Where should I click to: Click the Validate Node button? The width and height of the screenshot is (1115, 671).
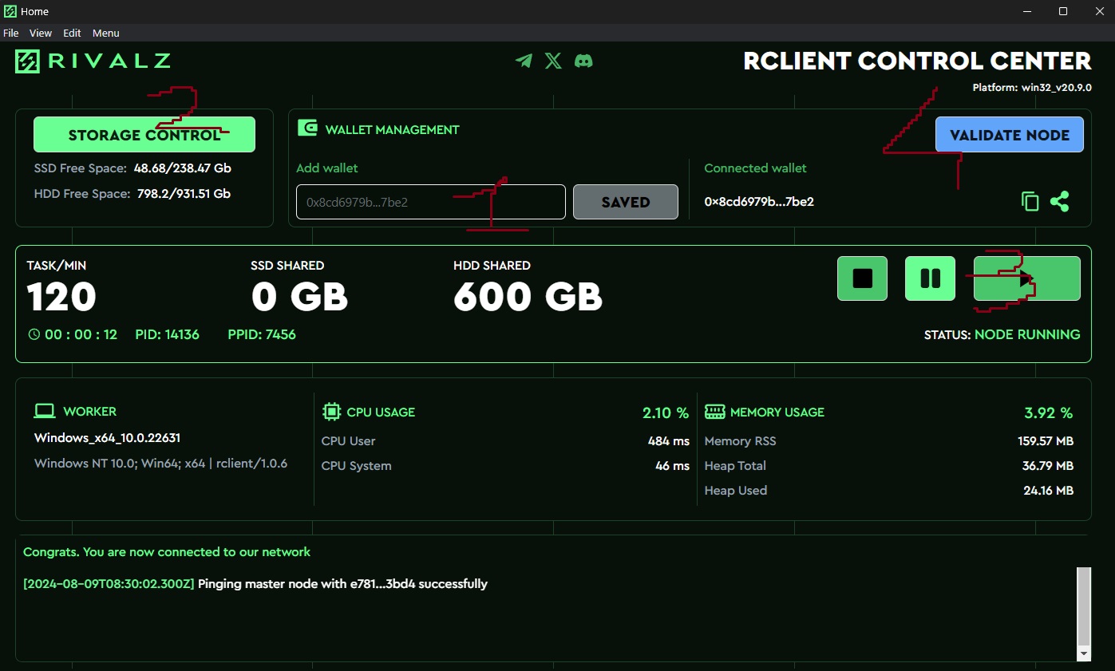1010,135
